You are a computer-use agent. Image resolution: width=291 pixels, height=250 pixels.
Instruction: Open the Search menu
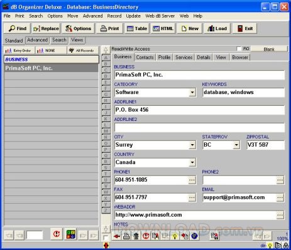[36, 16]
